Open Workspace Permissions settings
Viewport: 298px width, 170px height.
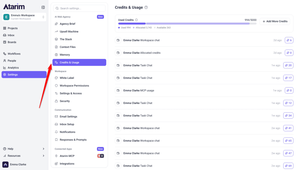tap(74, 86)
